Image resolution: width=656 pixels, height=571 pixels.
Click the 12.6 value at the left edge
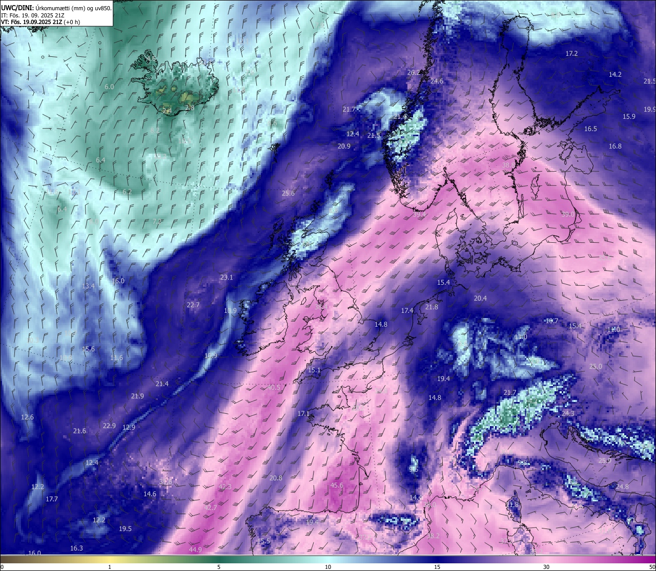[x=27, y=417]
